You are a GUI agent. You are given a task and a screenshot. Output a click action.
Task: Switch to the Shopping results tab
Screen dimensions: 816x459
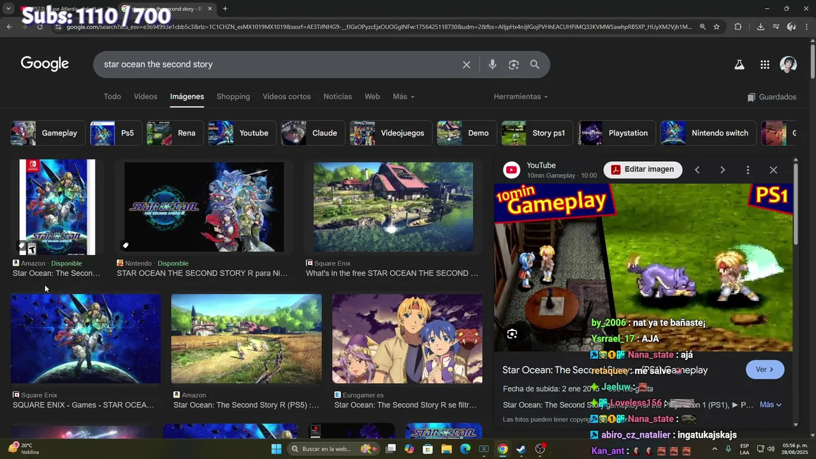[x=233, y=96]
